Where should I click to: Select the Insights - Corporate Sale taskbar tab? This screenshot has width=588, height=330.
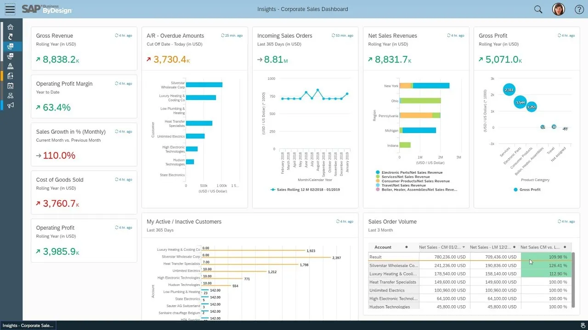pyautogui.click(x=28, y=325)
